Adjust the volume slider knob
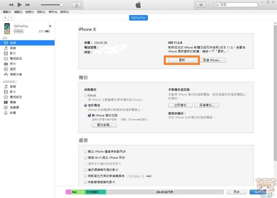277x198 pixels. 61,5
